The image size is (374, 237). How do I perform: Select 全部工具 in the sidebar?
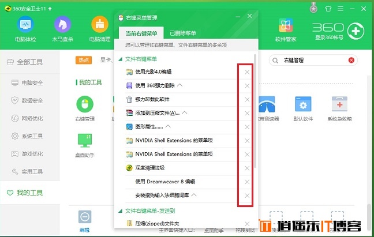(x=30, y=62)
